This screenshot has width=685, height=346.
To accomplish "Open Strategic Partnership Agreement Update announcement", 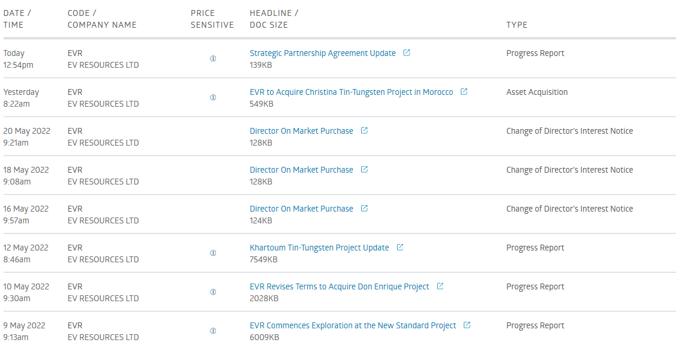I will coord(323,53).
